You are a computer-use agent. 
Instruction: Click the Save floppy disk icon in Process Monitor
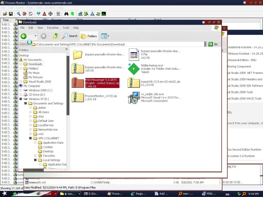coord(11,14)
